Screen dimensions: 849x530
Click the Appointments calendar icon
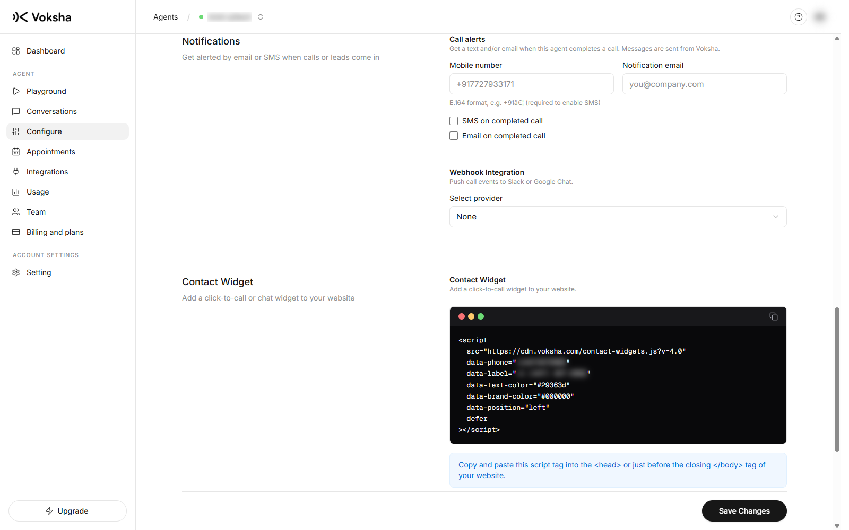coord(16,152)
